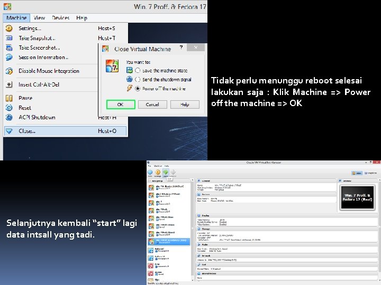Select the first Debian-icon VM in list
Image resolution: width=381 pixels, height=285 pixels.
[x=169, y=265]
